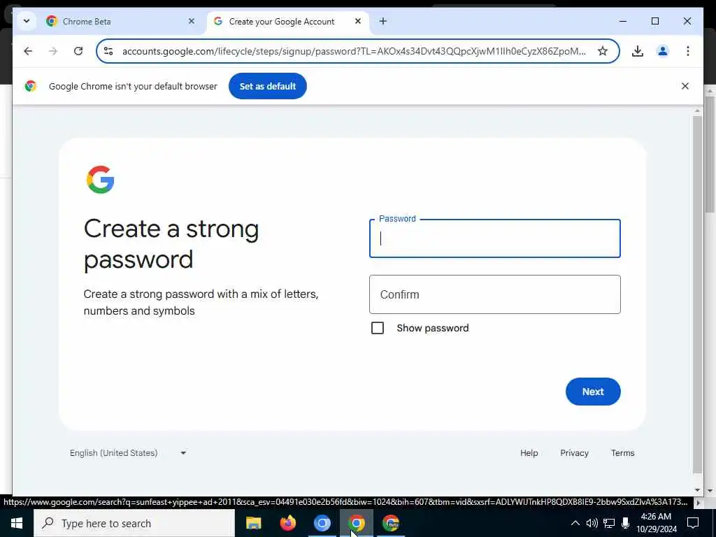Image resolution: width=716 pixels, height=537 pixels.
Task: Open the Privacy link
Action: [574, 453]
